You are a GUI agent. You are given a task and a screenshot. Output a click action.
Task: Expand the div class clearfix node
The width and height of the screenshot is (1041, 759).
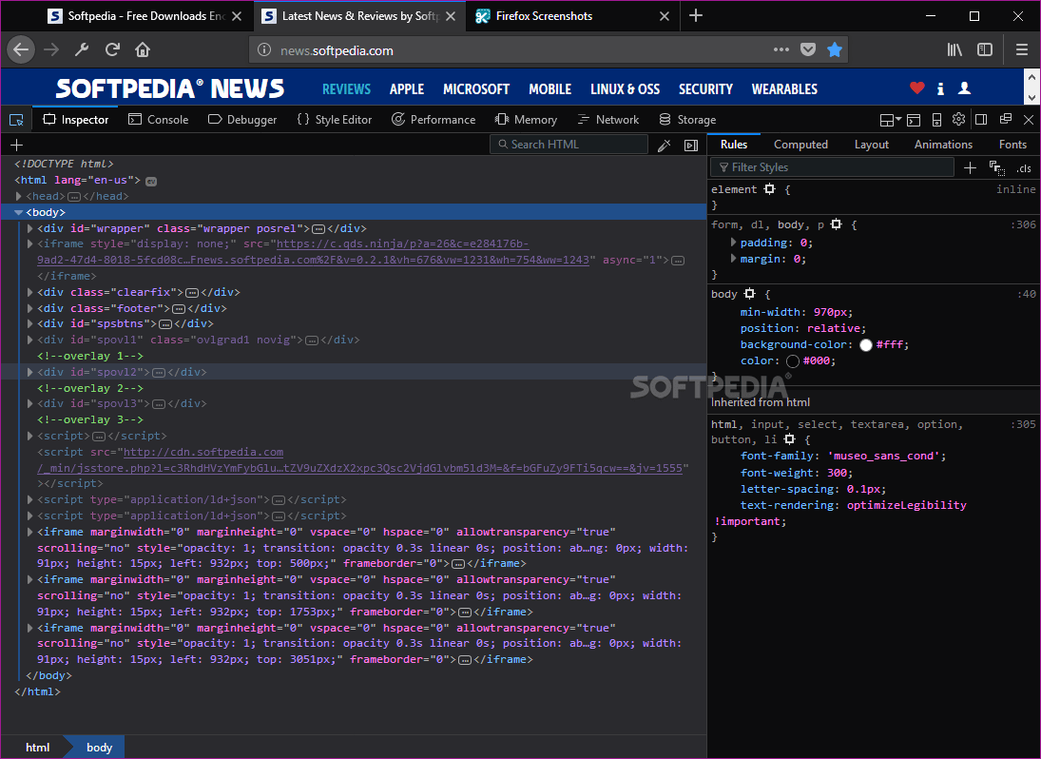point(29,292)
